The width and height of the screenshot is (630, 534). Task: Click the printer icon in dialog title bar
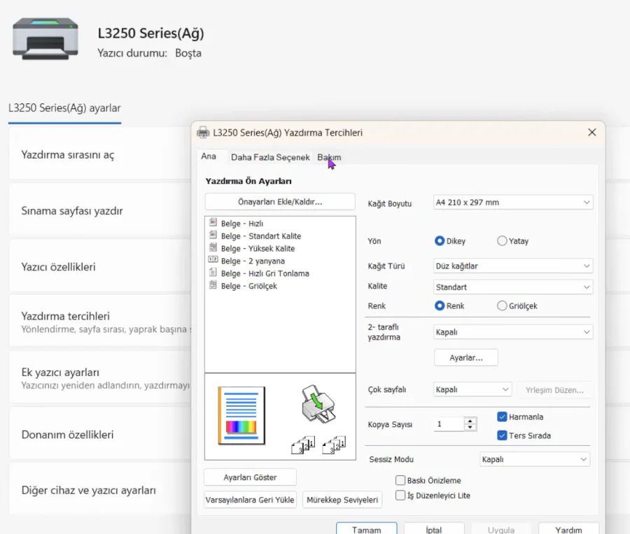203,132
